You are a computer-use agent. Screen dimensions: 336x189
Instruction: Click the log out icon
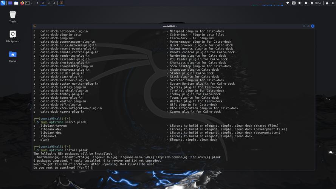(333, 3)
